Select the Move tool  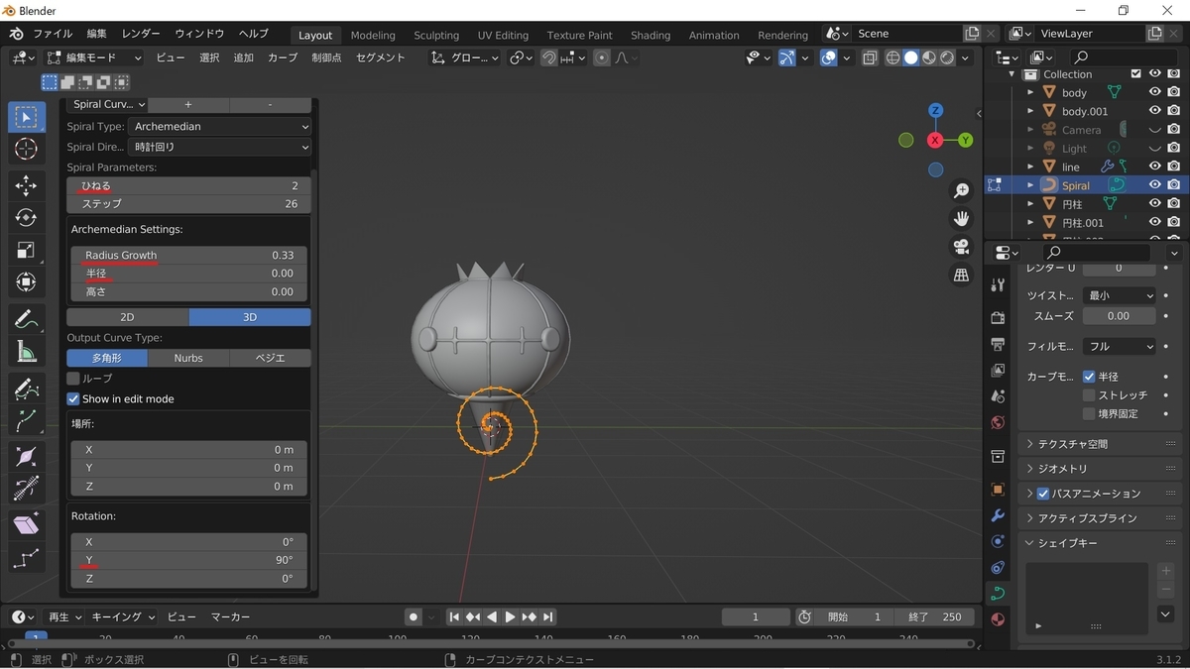[x=26, y=185]
